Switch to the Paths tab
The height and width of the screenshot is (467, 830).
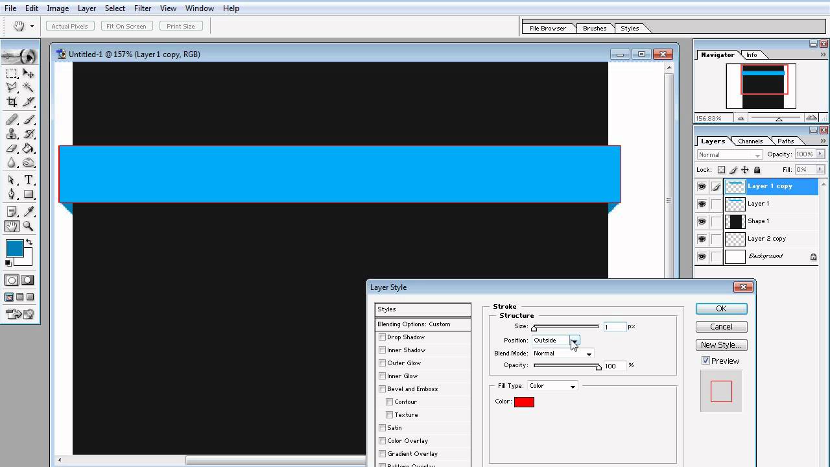tap(785, 141)
